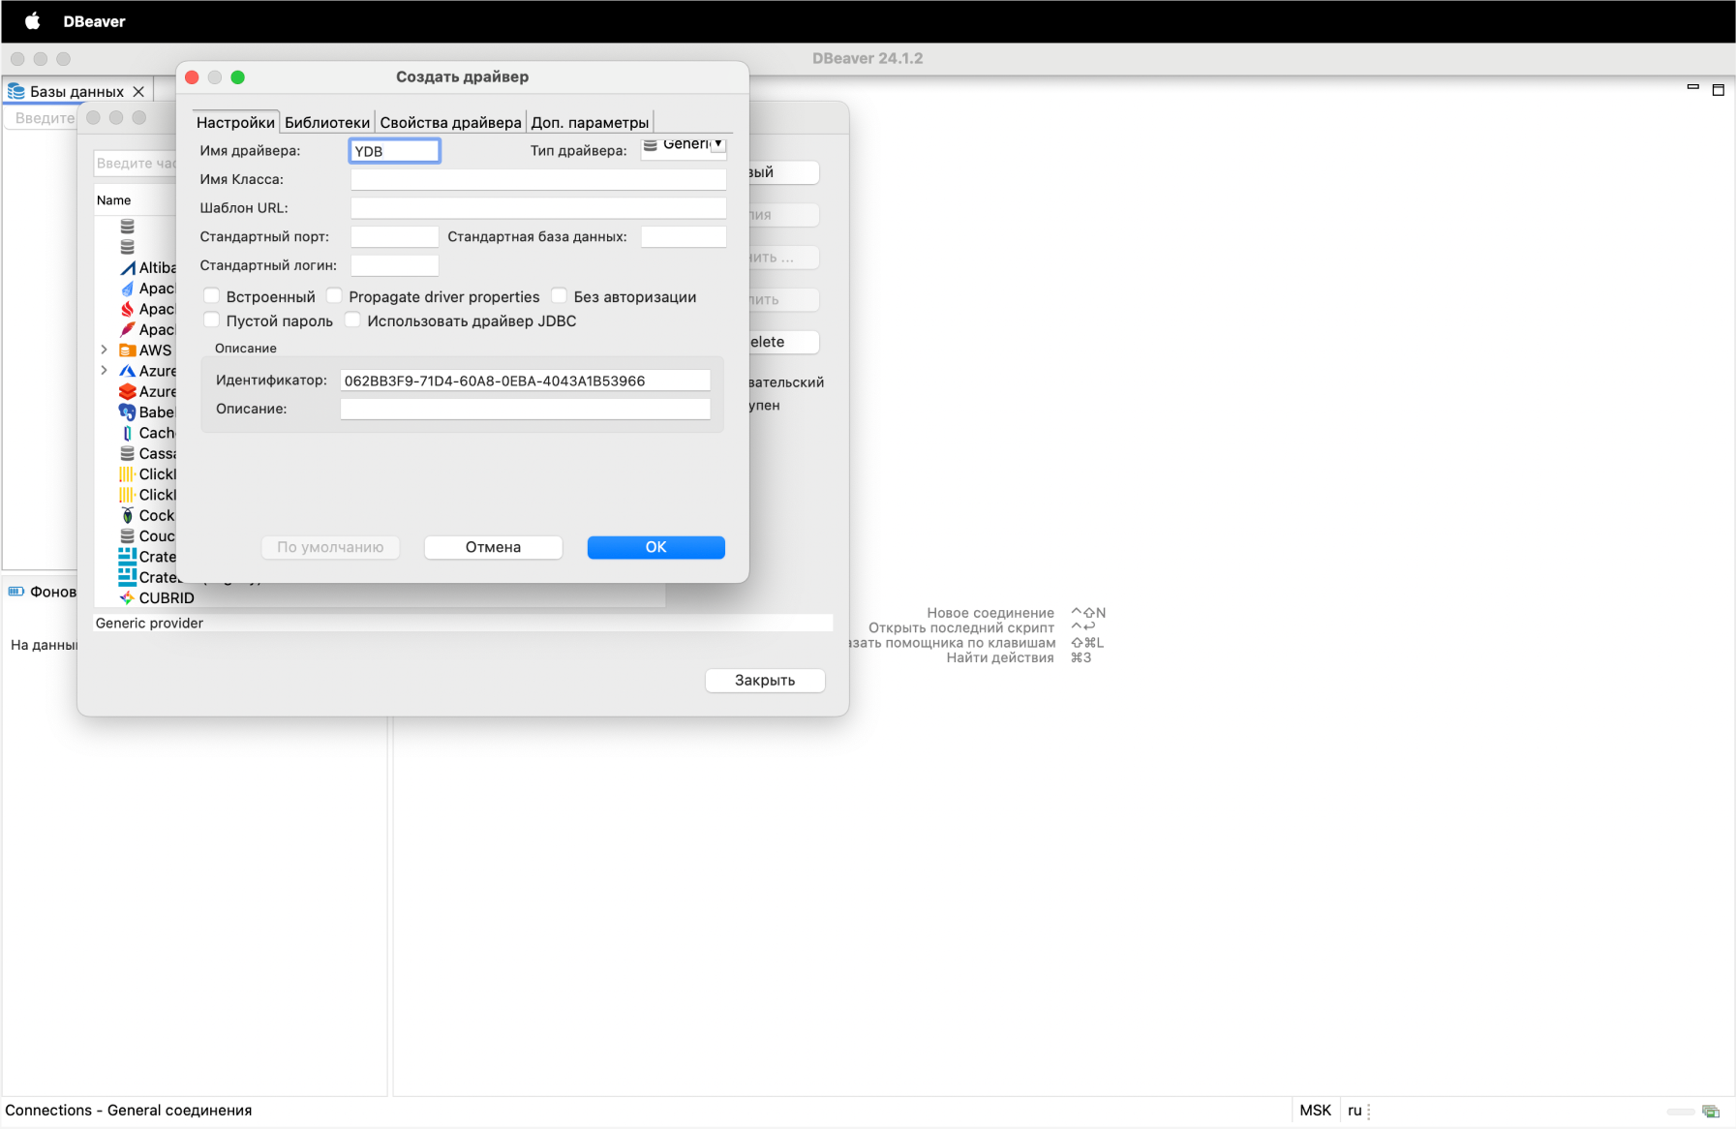Enable Использовать драйвер JDBC checkbox
The image size is (1736, 1129).
coord(353,320)
